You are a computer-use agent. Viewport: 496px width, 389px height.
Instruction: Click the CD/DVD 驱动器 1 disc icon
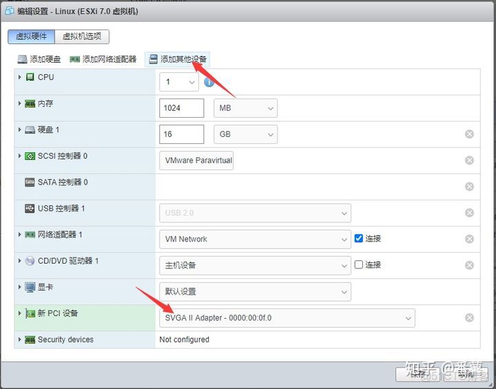[x=30, y=261]
